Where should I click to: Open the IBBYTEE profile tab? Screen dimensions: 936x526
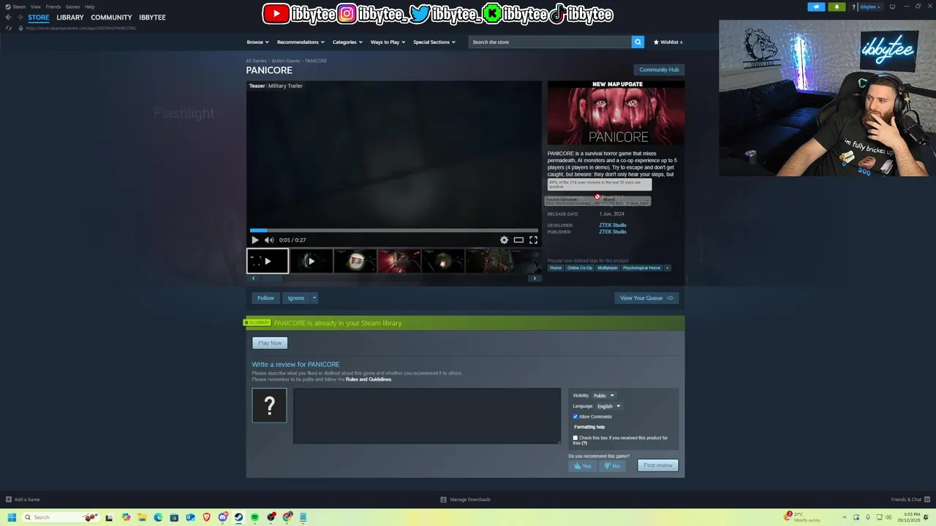pyautogui.click(x=152, y=18)
